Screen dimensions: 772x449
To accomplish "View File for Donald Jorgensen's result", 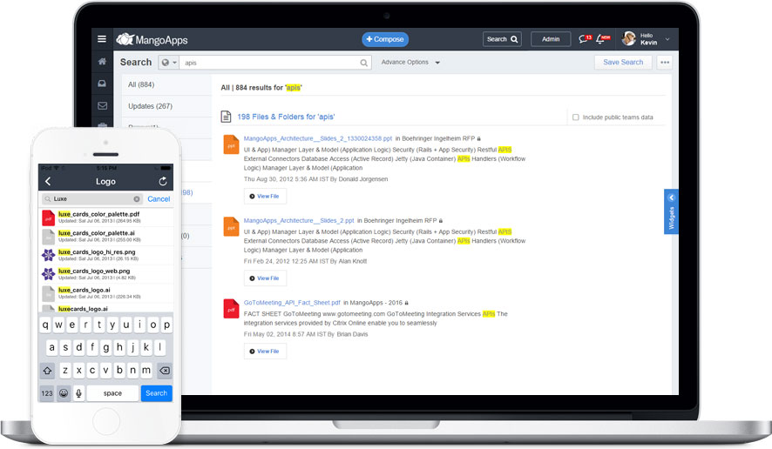I will (265, 197).
